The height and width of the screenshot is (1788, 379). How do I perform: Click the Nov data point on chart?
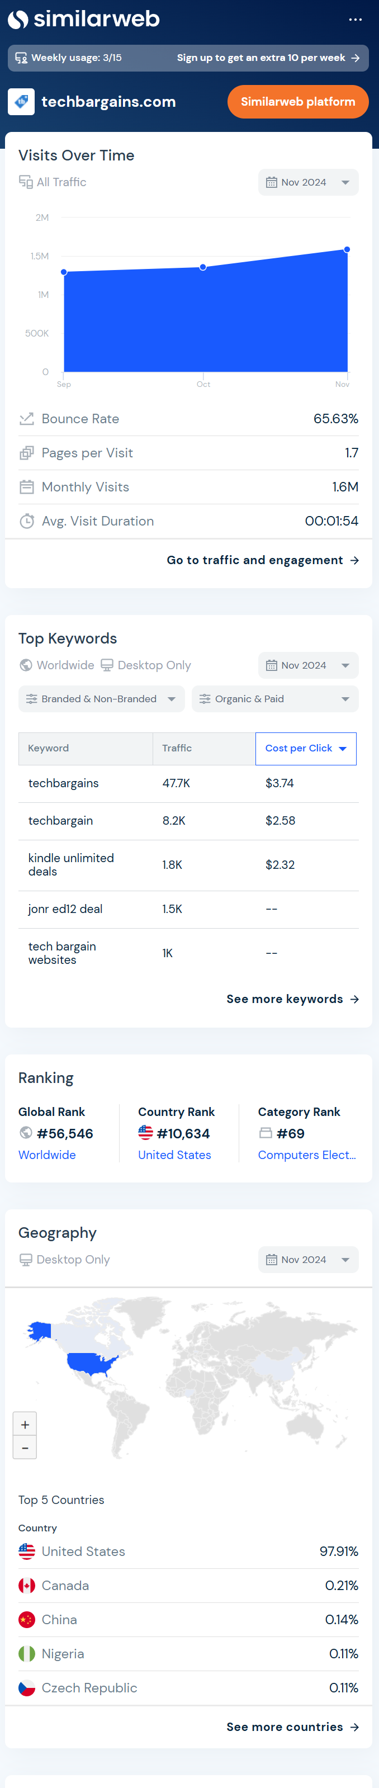click(x=347, y=249)
